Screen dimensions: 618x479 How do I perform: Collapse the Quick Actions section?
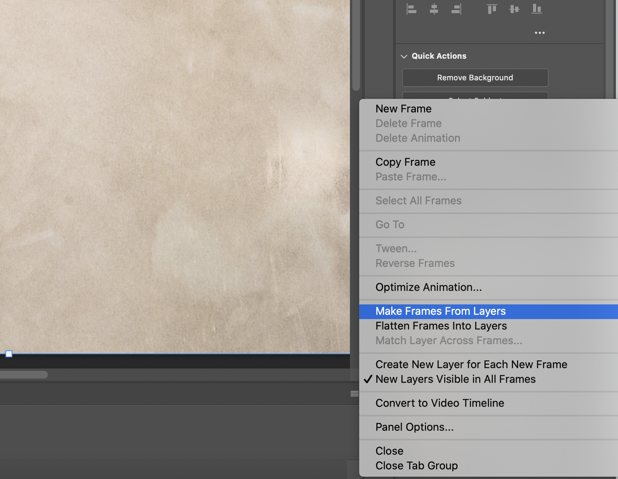pyautogui.click(x=404, y=56)
